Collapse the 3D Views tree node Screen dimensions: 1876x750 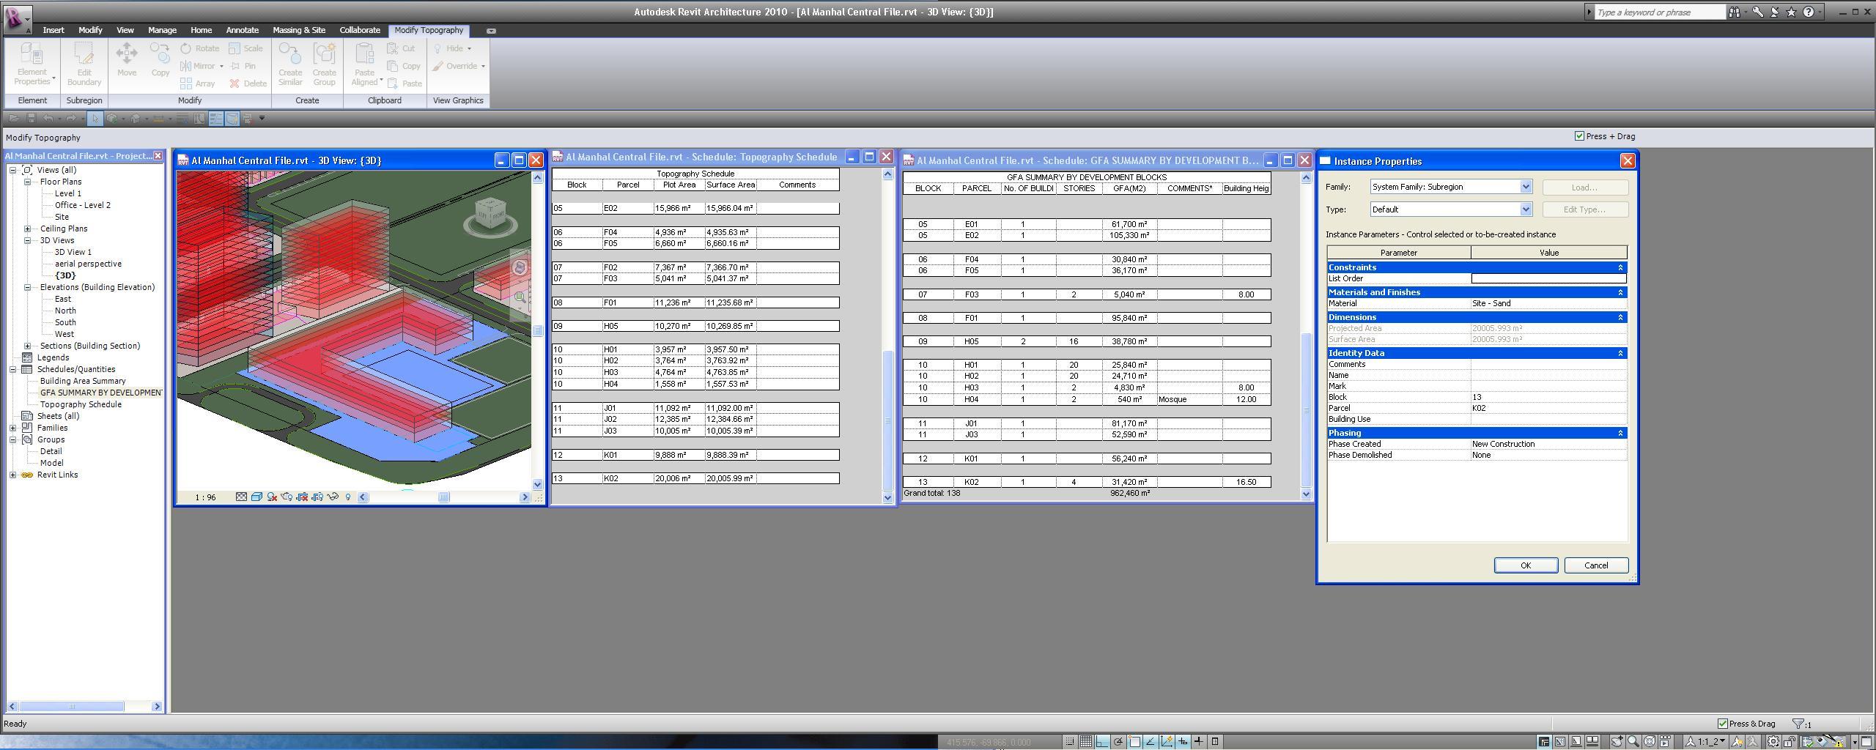(28, 240)
